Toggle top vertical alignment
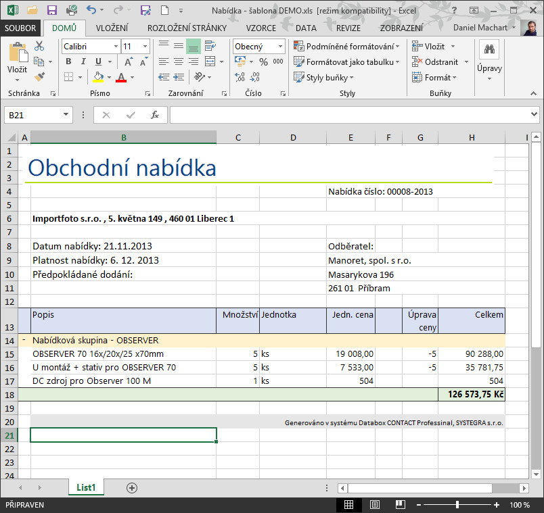This screenshot has width=544, height=513. point(164,45)
